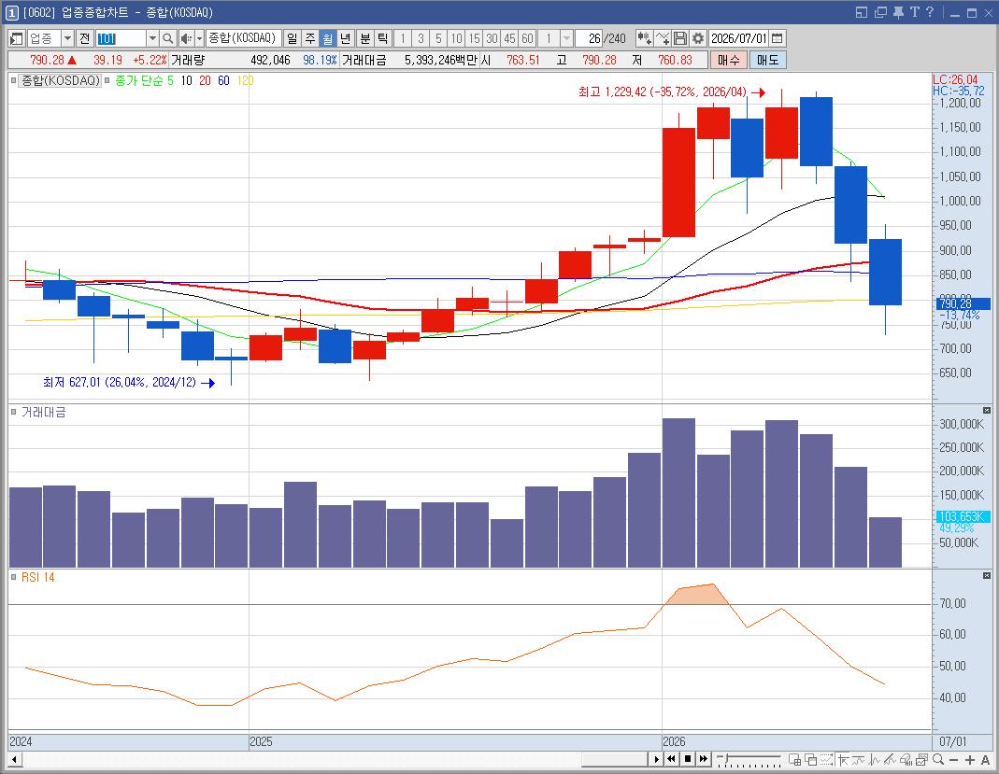Viewport: 999px width, 774px height.
Task: Click the A text annotation icon
Action: coord(985,759)
